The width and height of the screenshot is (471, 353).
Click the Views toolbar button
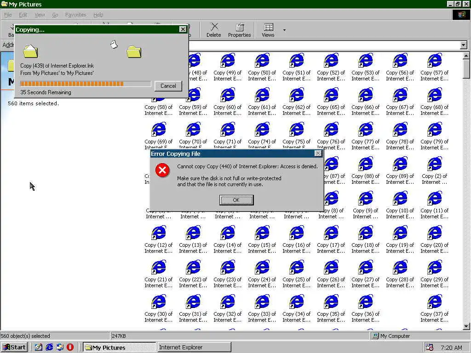coord(268,30)
